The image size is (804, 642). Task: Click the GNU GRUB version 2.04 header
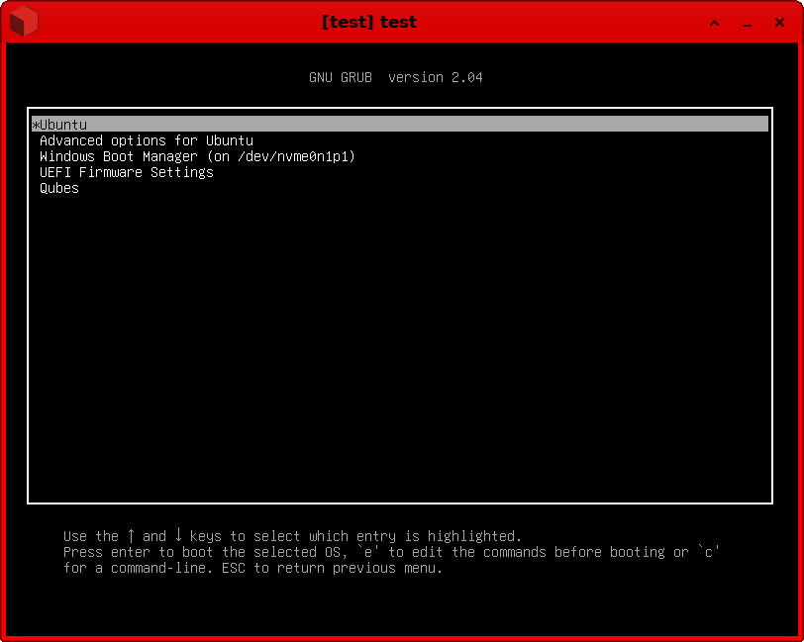[396, 77]
